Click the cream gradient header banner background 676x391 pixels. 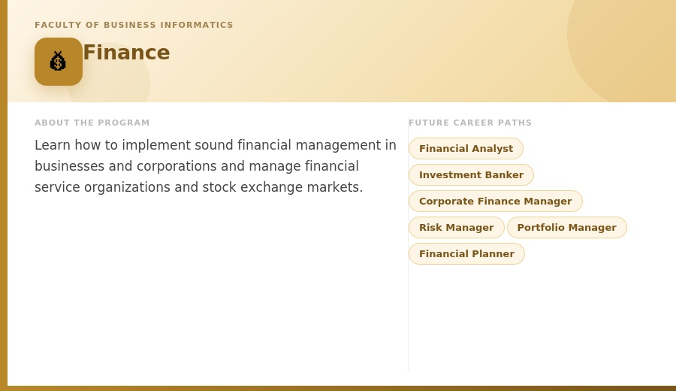pos(345,65)
